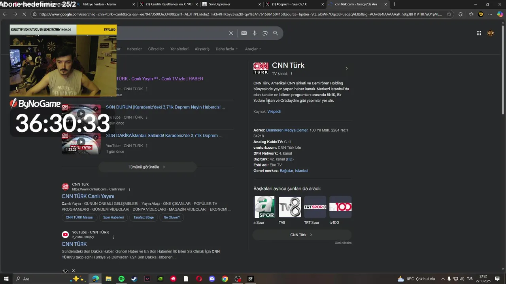Open the Google apps grid
Screen dimensions: 506x284
[479, 33]
